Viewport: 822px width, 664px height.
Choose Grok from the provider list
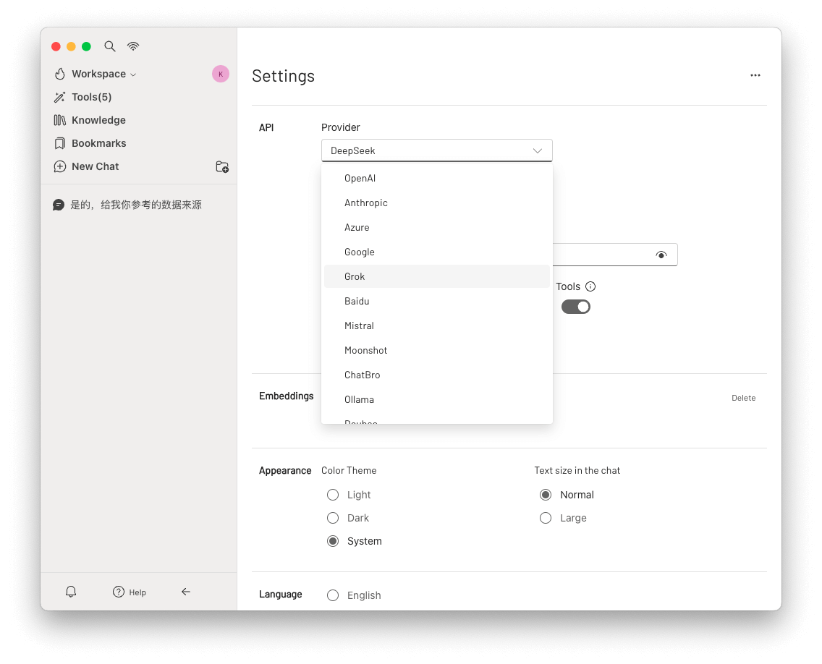(x=437, y=277)
